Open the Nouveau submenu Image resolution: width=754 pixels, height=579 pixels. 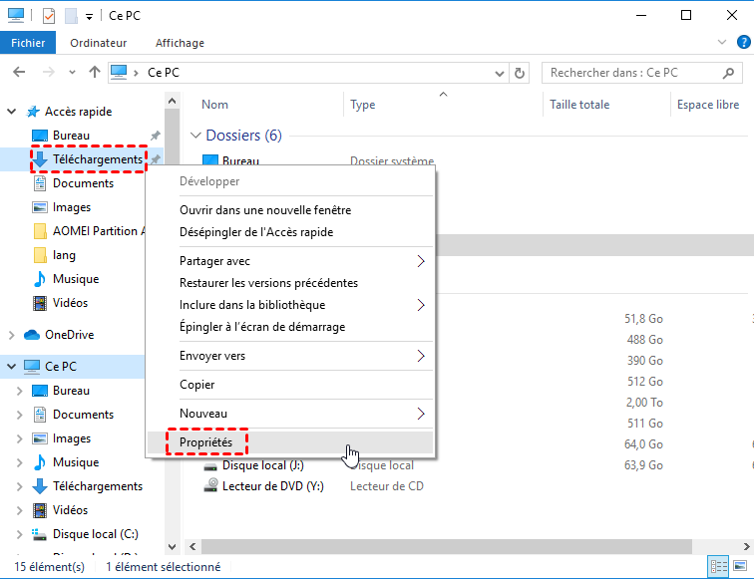click(290, 414)
